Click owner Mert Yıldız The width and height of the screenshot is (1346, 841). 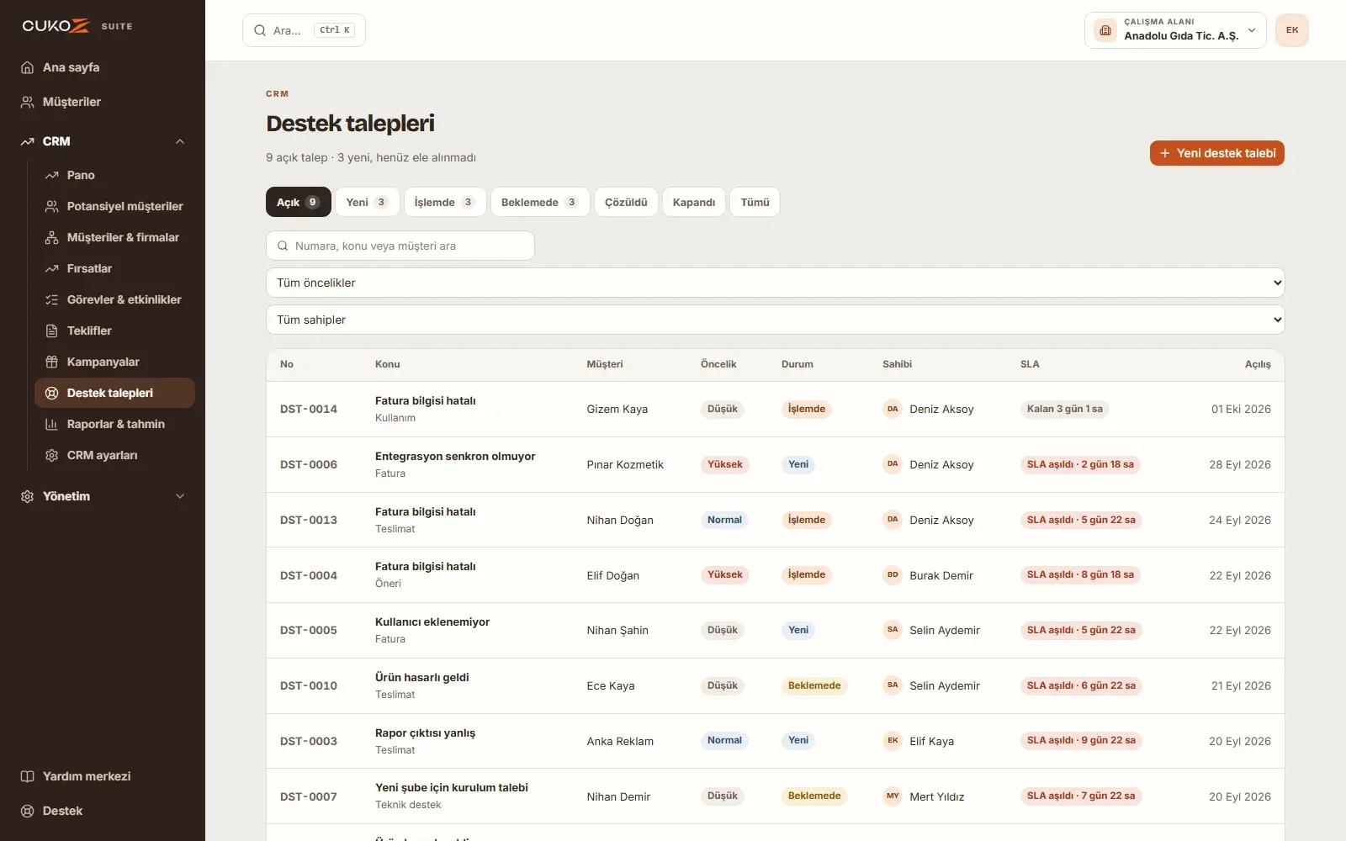tap(936, 796)
